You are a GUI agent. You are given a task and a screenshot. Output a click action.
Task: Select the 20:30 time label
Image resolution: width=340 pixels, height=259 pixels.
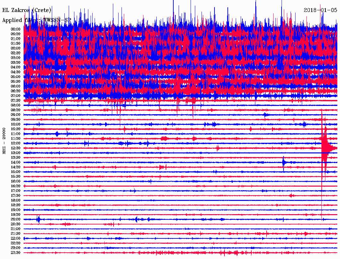coord(16,224)
